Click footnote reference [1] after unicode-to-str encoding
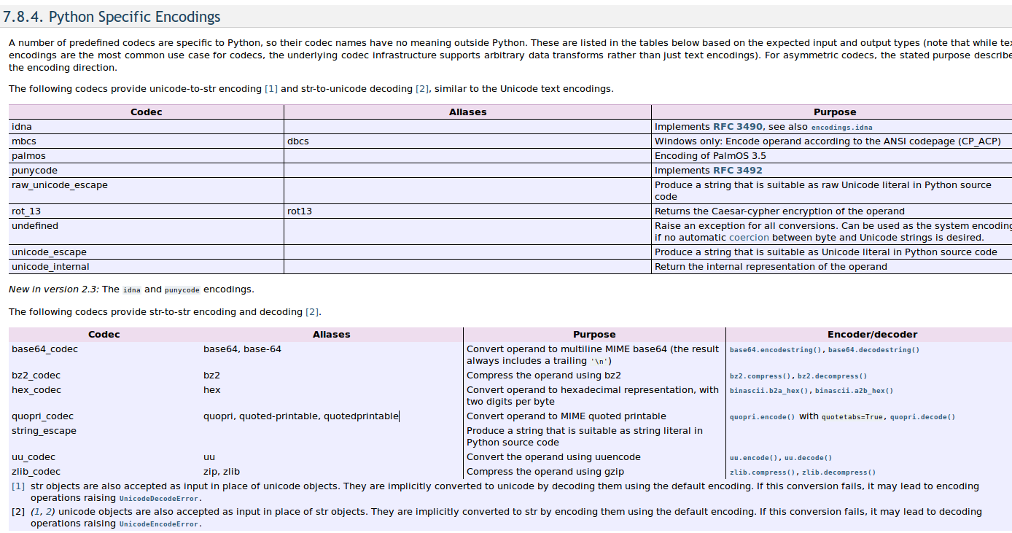1012x533 pixels. 271,89
